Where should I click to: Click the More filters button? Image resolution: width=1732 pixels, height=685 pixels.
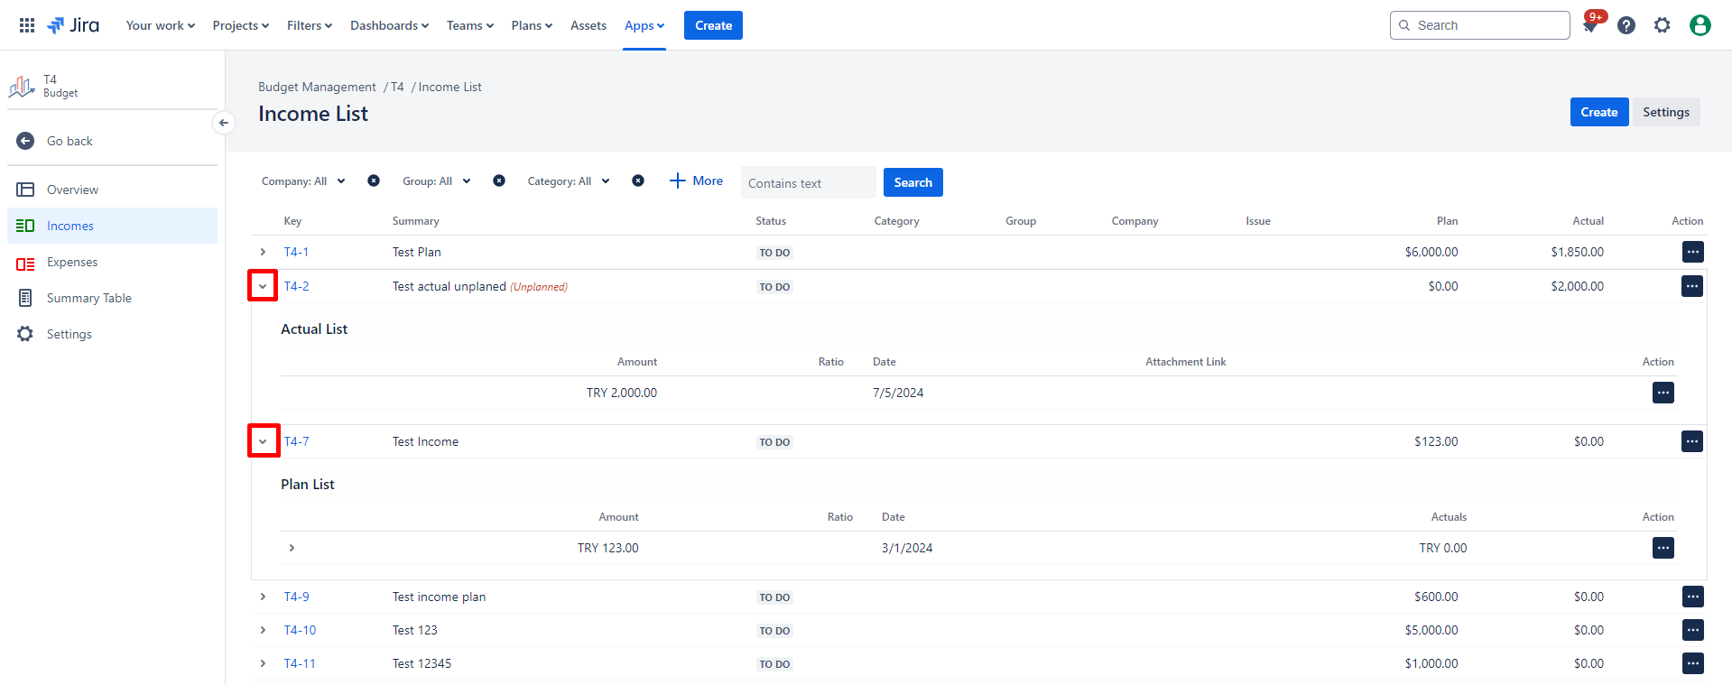696,181
